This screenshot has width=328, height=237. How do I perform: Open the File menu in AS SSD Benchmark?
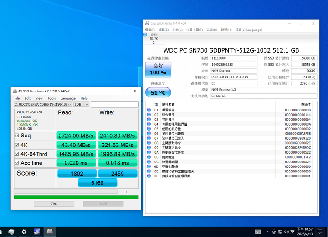tap(17, 98)
